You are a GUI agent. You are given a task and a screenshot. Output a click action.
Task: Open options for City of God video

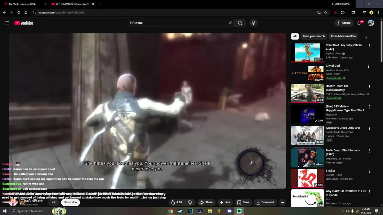(369, 66)
